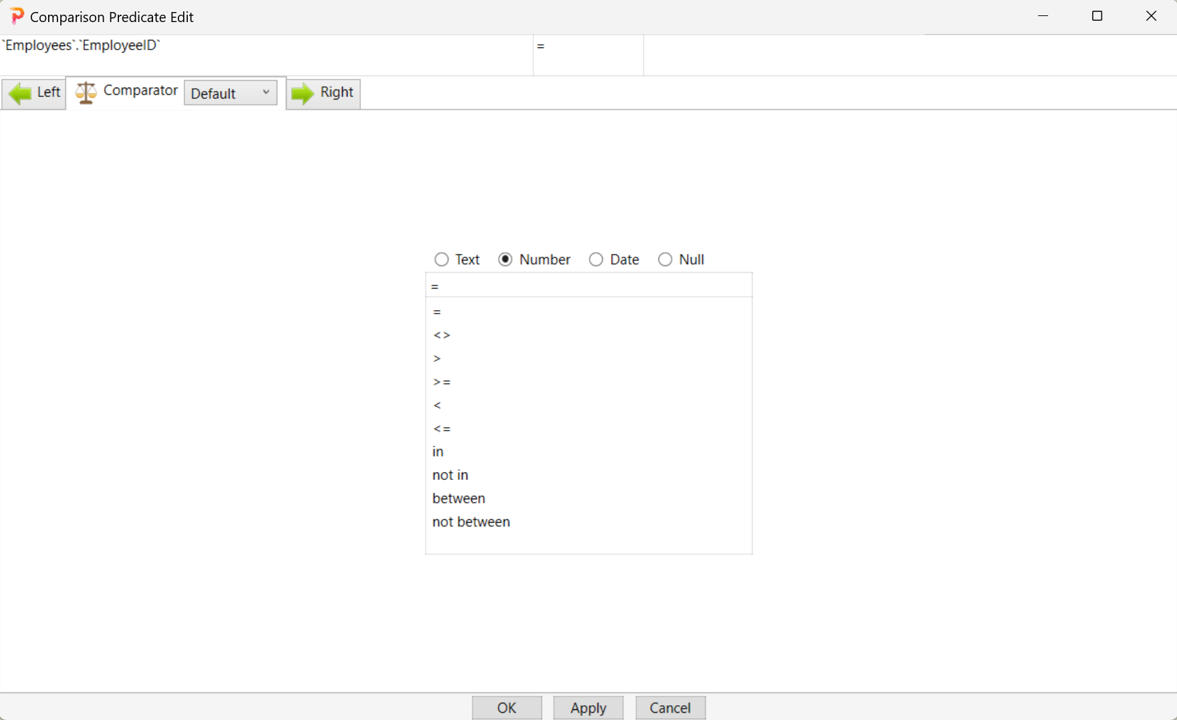Choose the 'not between' operator
Image resolution: width=1177 pixels, height=720 pixels.
pyautogui.click(x=589, y=522)
